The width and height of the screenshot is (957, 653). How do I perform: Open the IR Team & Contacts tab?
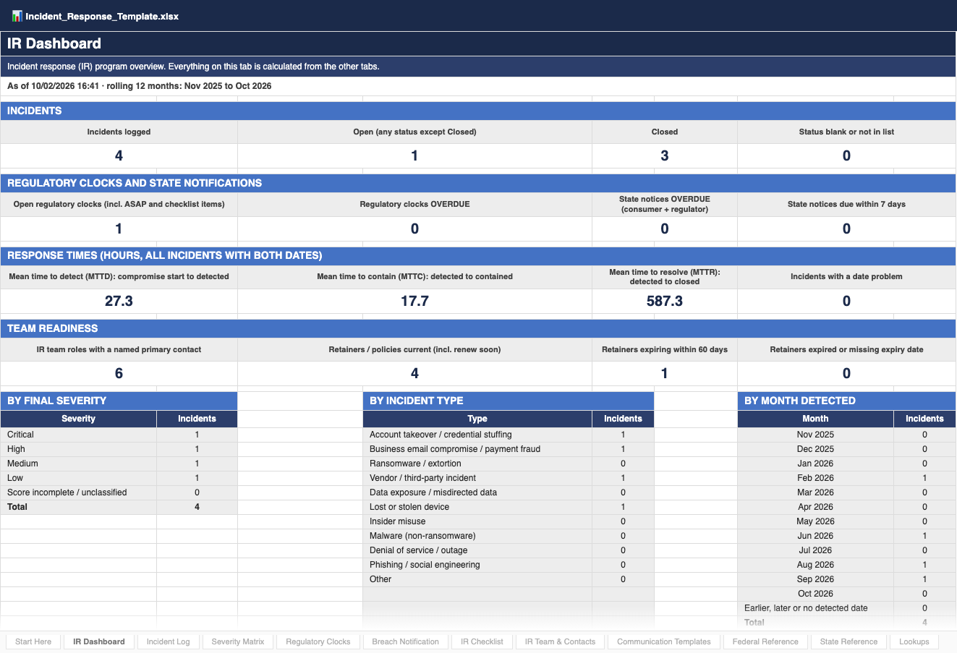point(561,641)
